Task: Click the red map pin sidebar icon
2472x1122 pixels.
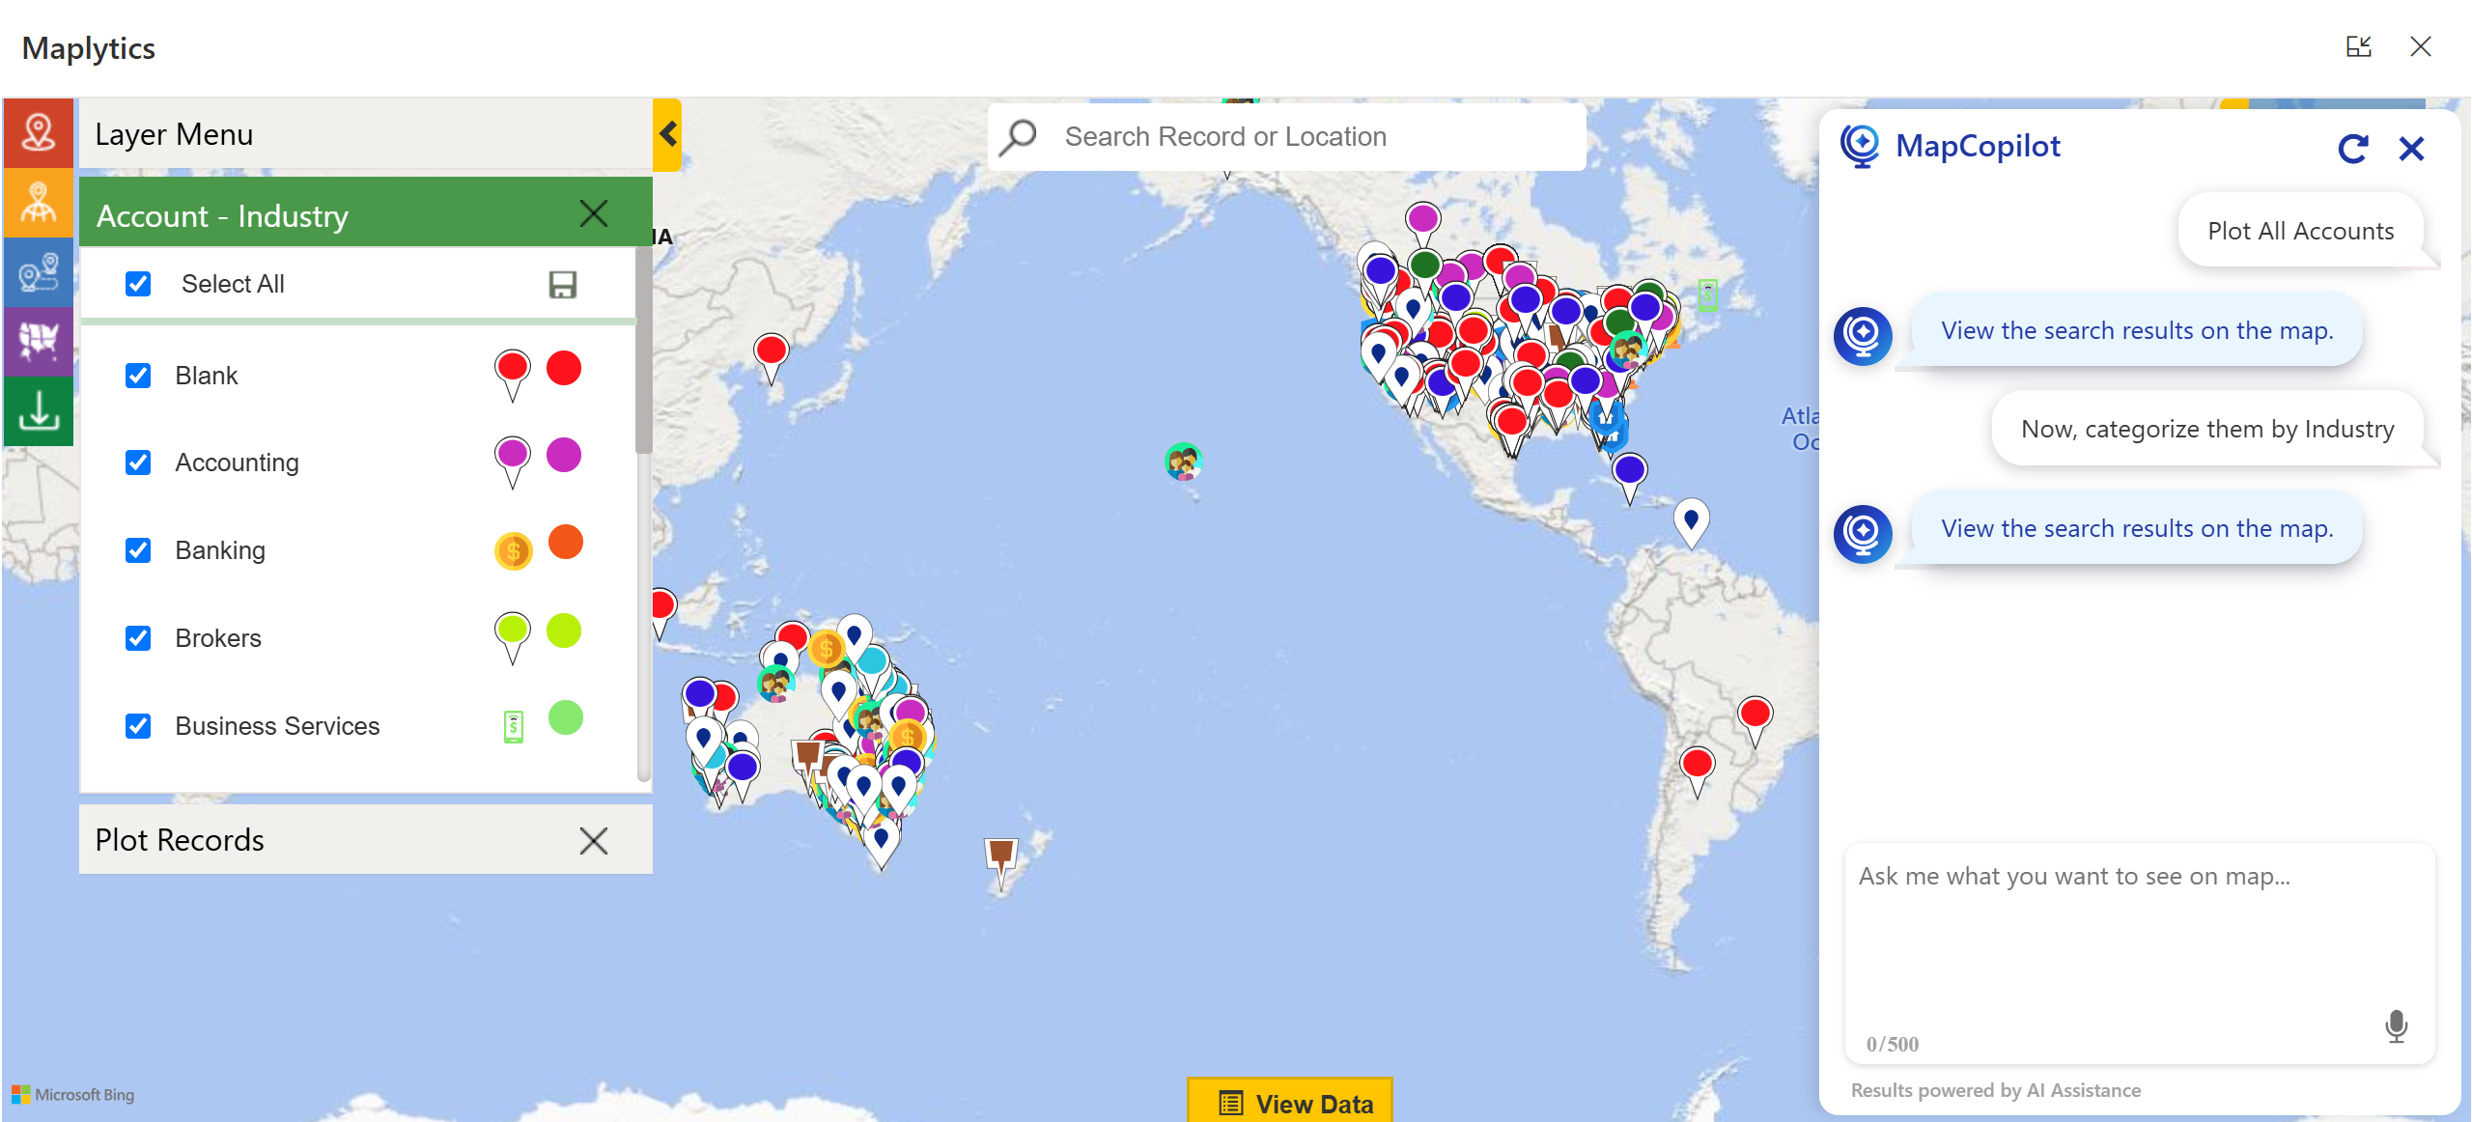Action: click(38, 133)
